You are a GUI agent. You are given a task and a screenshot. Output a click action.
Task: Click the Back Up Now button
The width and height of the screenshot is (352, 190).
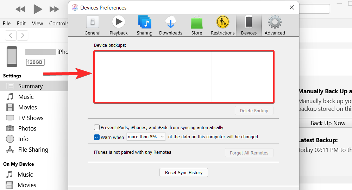(328, 123)
